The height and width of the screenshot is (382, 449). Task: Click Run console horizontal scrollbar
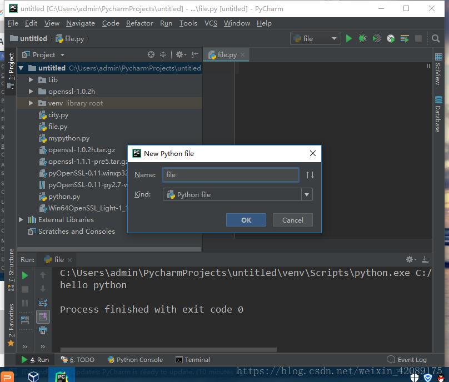(168, 350)
